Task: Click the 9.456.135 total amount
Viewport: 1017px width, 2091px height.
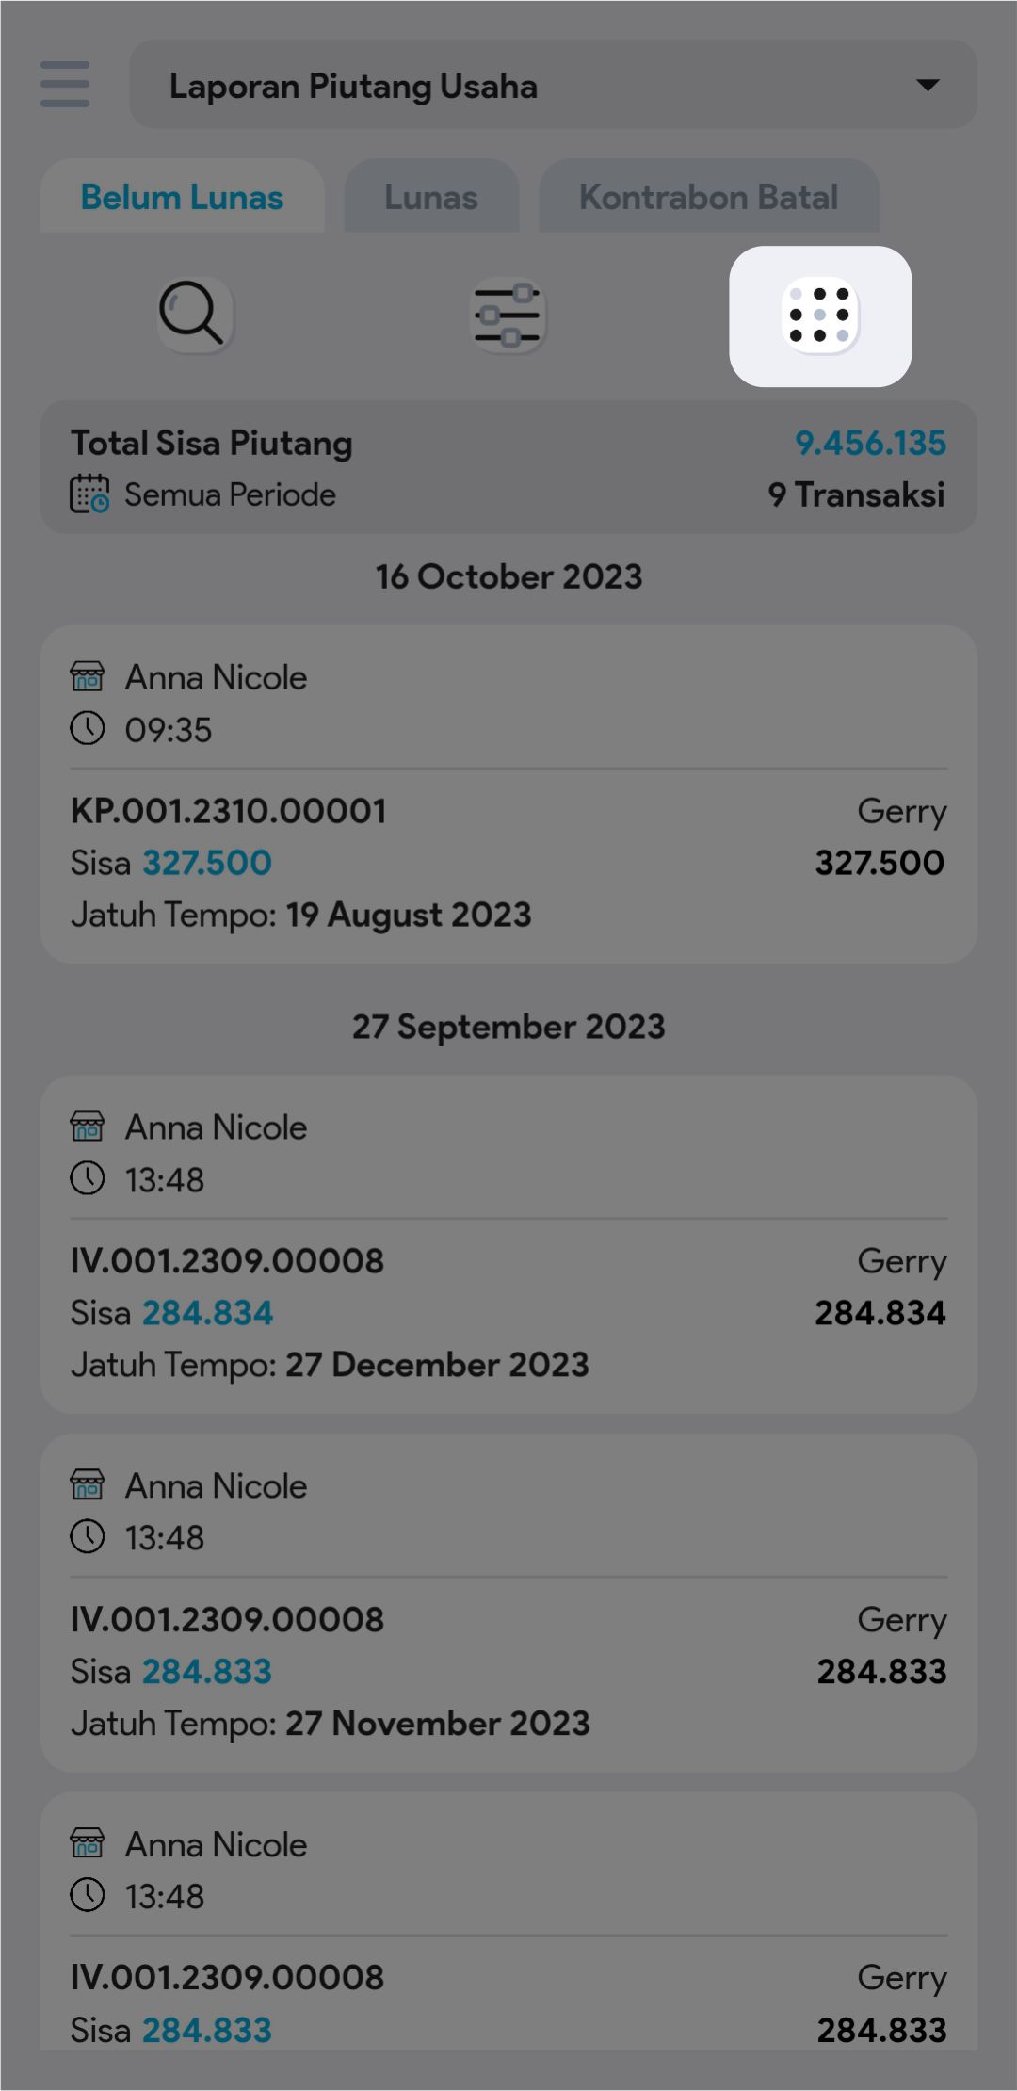Action: pyautogui.click(x=870, y=443)
